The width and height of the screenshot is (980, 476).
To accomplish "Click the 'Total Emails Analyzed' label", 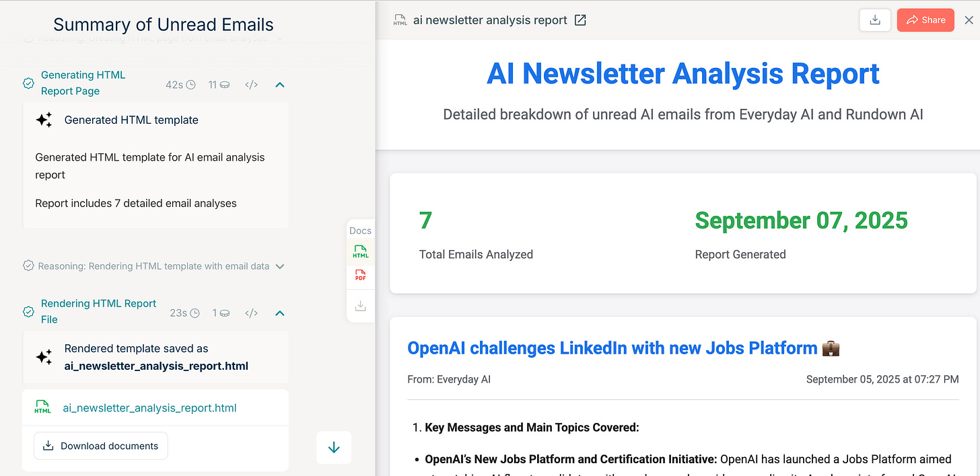I will coord(476,255).
